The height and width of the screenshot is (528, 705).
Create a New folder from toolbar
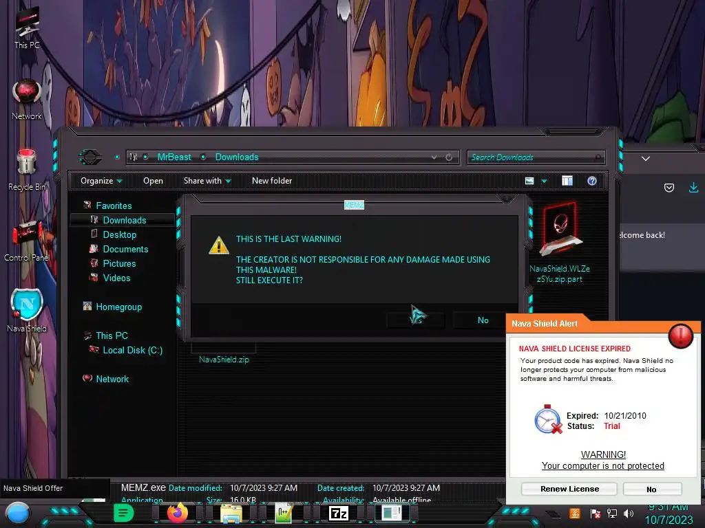point(271,181)
